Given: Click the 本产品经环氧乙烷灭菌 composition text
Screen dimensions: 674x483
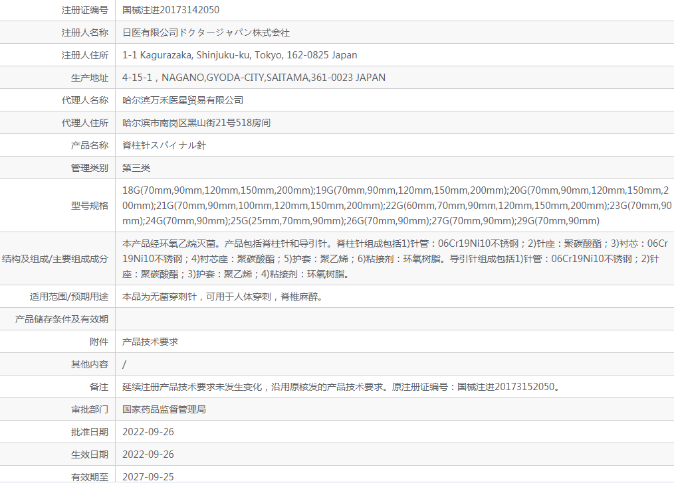Looking at the screenshot, I should click(x=395, y=259).
